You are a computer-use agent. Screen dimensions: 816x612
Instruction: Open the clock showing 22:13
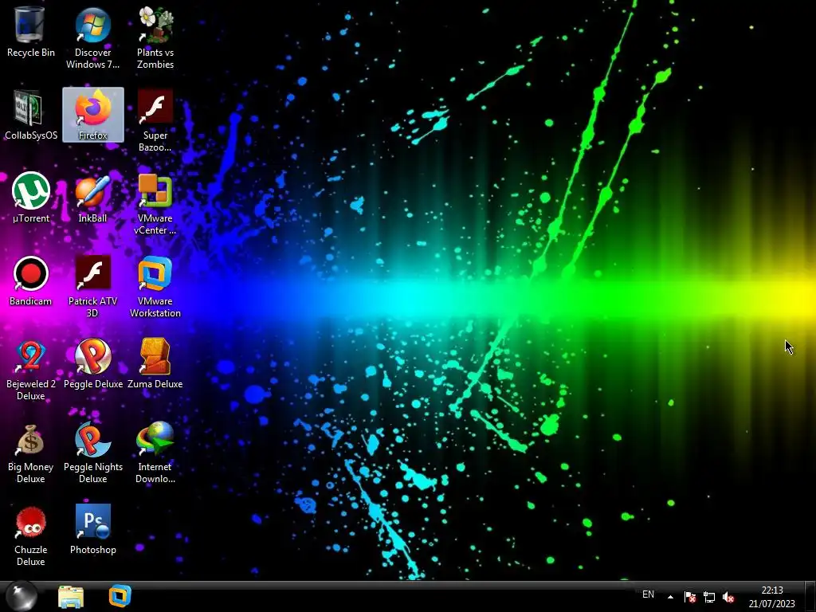click(771, 596)
